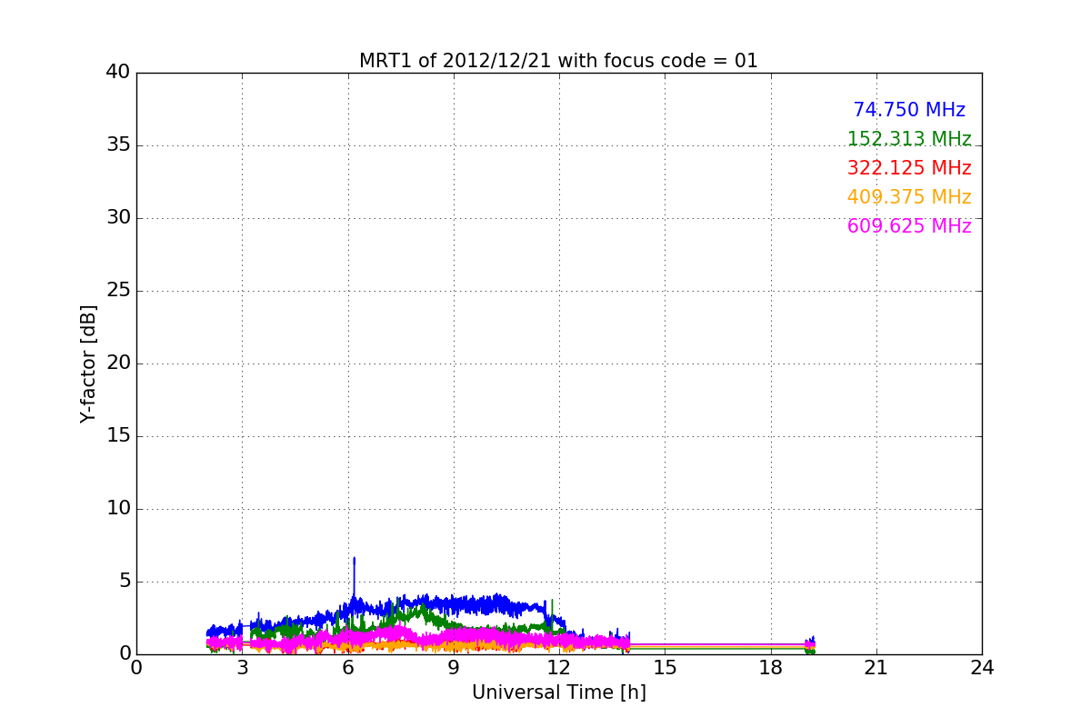1091x727 pixels.
Task: Click the x-axis tick label 6
Action: click(x=347, y=668)
